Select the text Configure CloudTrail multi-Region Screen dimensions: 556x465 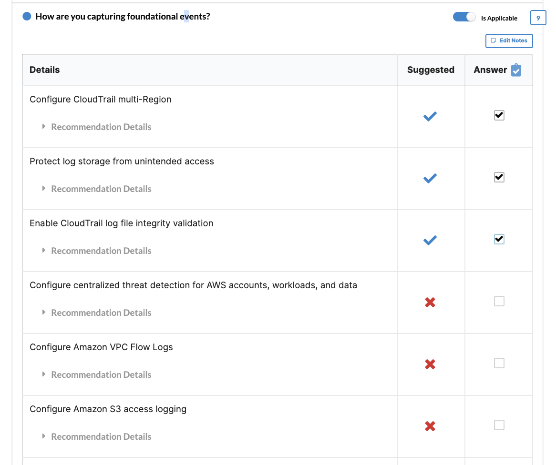(100, 100)
